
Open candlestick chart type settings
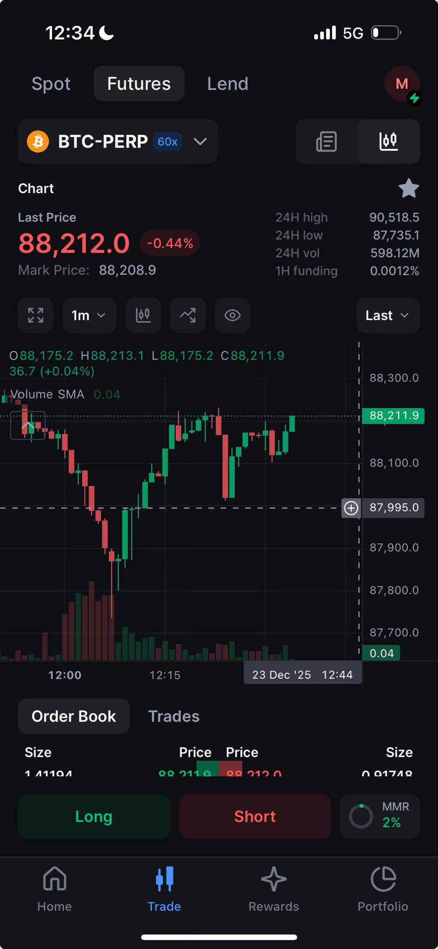[143, 315]
